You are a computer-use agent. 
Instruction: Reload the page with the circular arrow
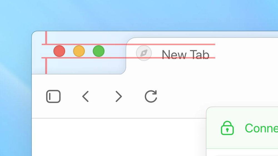coord(151,96)
